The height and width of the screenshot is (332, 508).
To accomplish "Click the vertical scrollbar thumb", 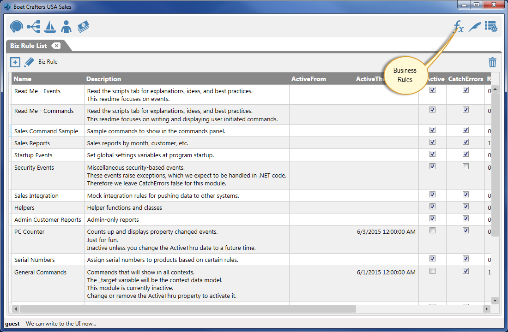I will (x=495, y=165).
